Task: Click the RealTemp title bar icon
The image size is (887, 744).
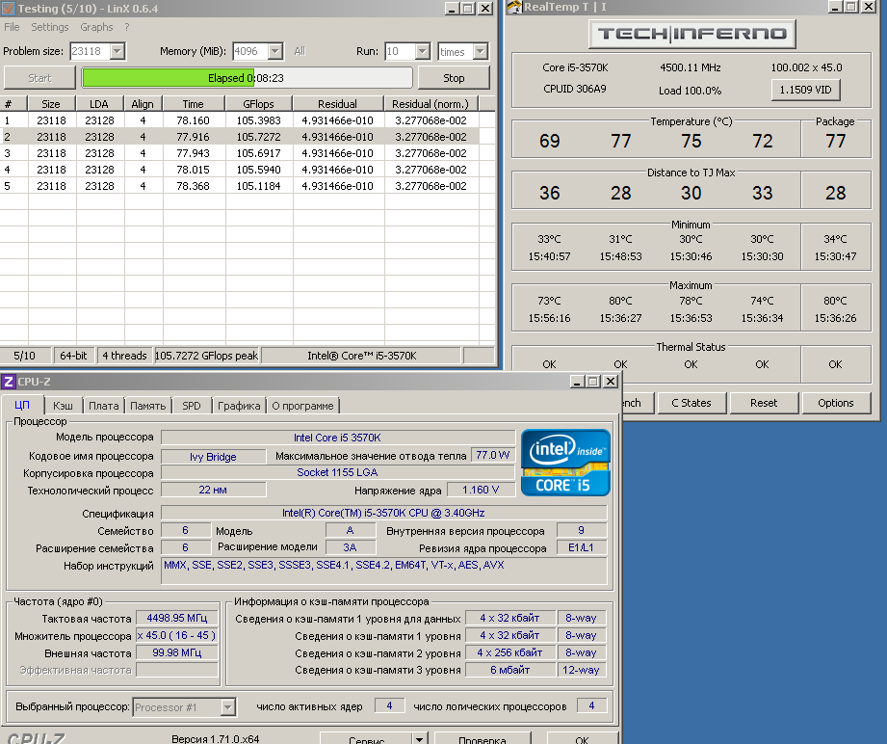Action: tap(514, 7)
